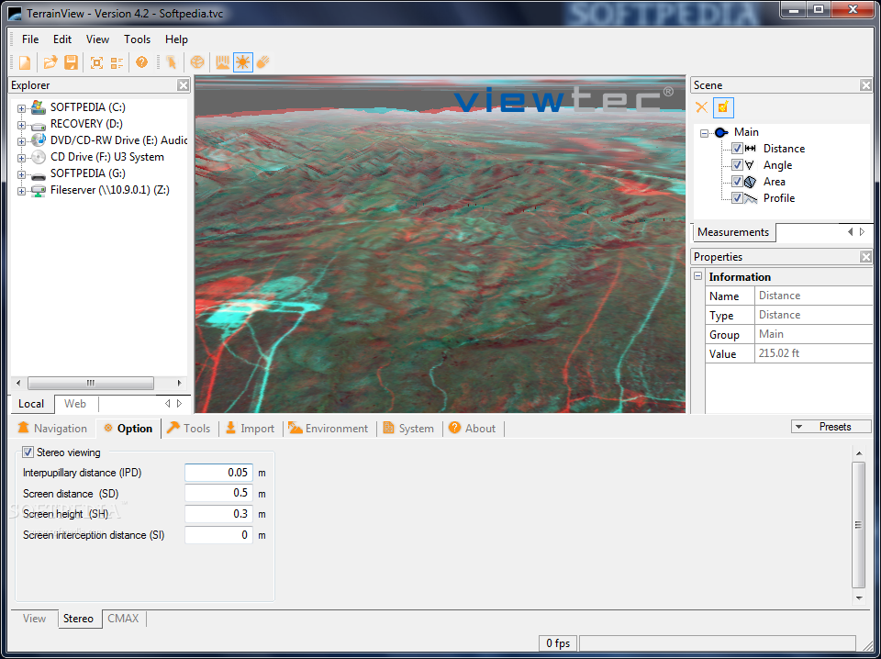The image size is (881, 659).
Task: Click the Screen distance (SD) input field
Action: click(x=218, y=493)
